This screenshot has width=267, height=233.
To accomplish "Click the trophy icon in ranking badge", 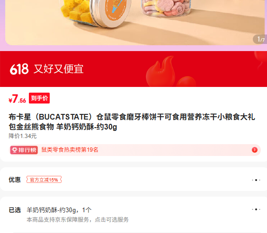I will pyautogui.click(x=15, y=150).
